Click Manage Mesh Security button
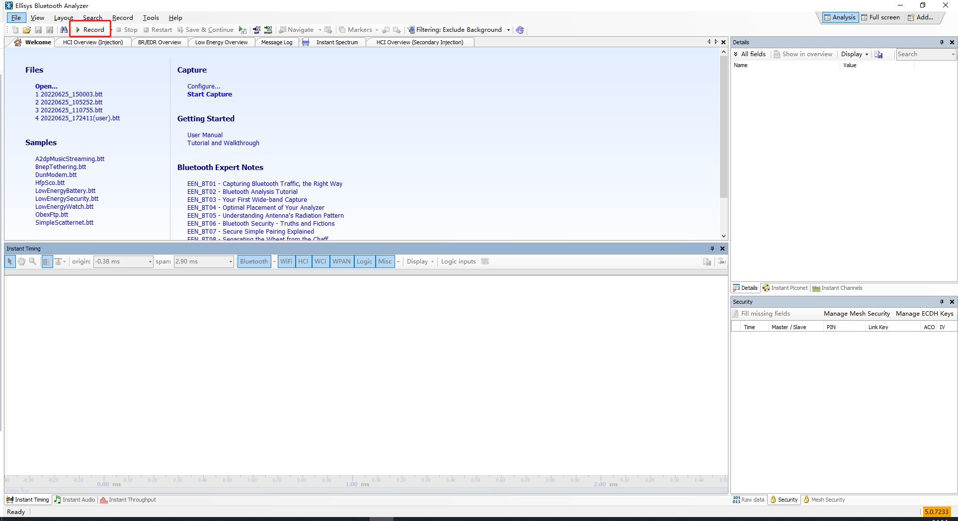The image size is (958, 521). (x=857, y=314)
